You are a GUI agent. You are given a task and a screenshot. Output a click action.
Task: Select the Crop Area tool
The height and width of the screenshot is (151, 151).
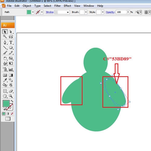(5, 91)
